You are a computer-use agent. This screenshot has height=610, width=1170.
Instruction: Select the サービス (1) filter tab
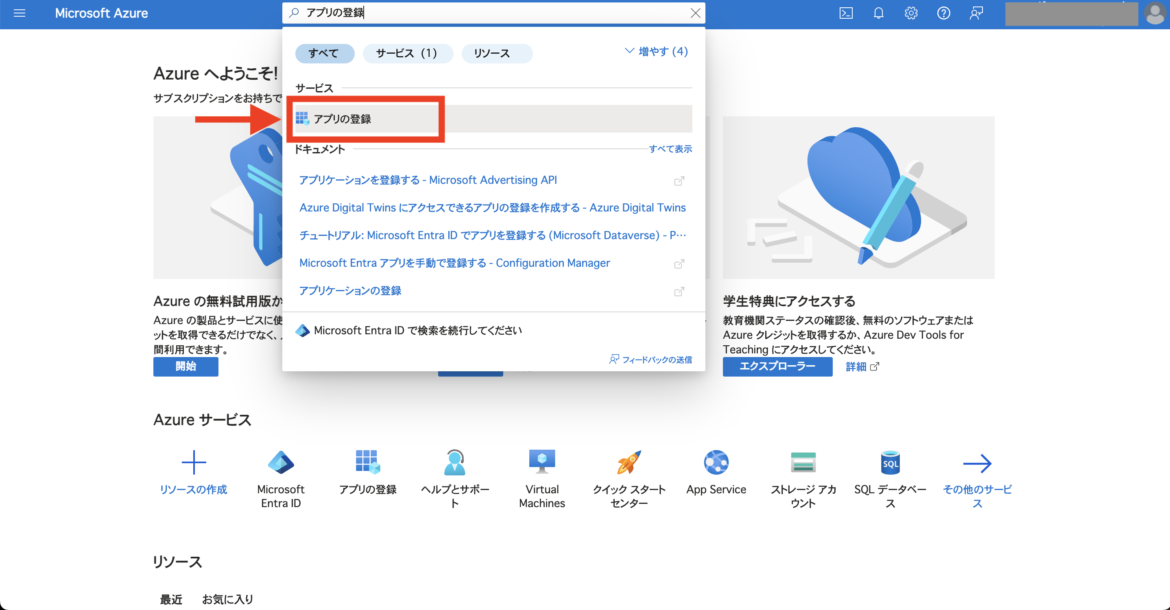tap(407, 54)
